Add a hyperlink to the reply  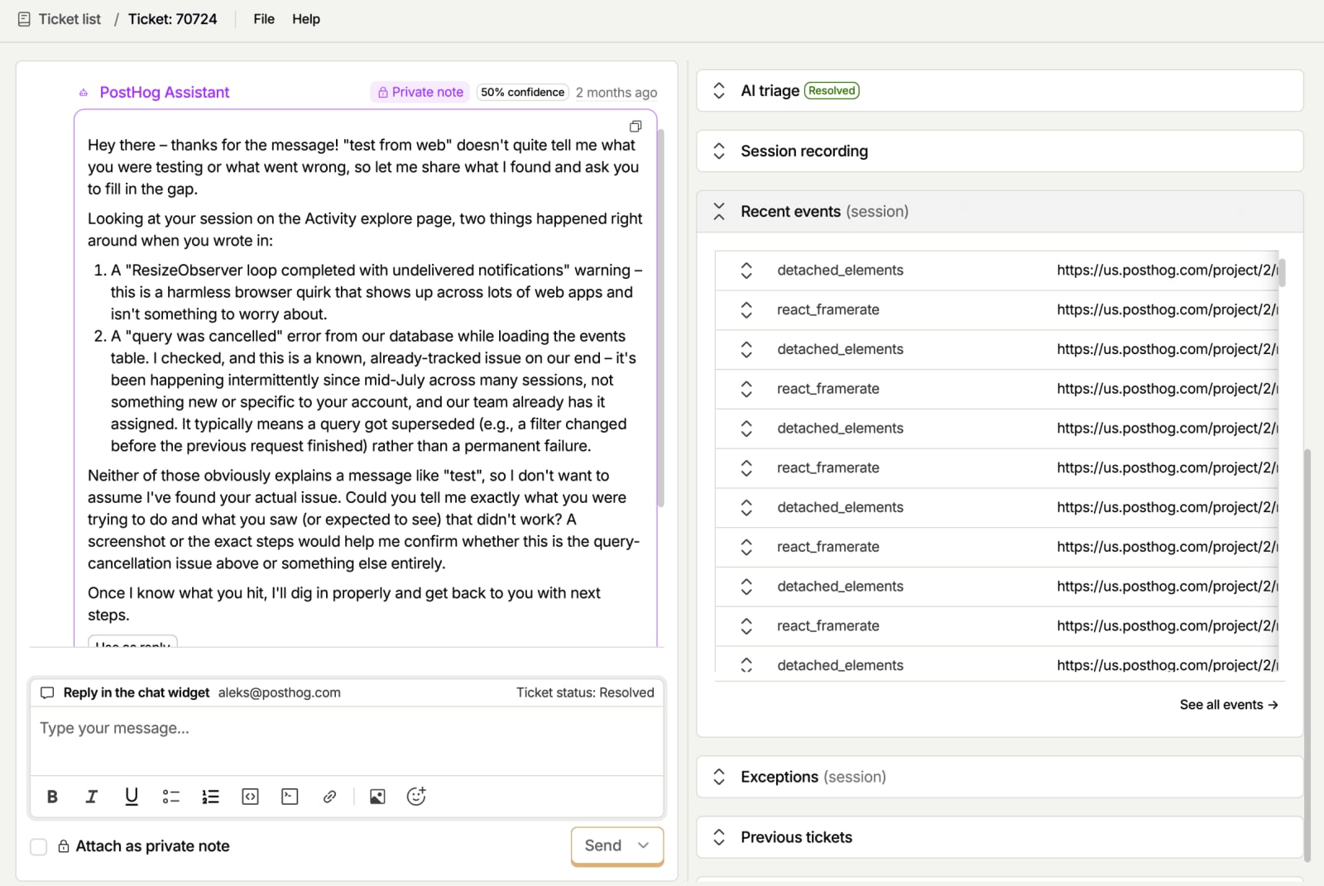pos(329,797)
